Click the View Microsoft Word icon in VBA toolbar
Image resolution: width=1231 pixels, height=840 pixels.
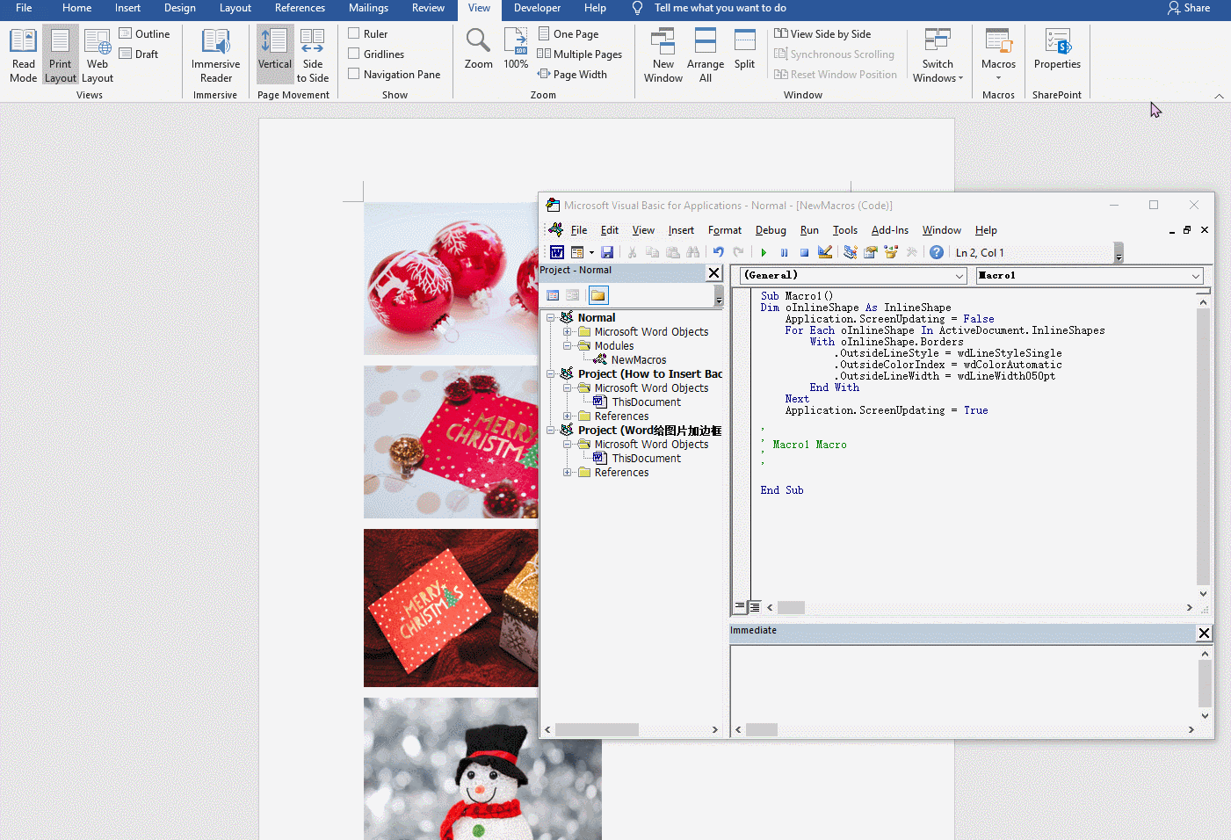[557, 252]
